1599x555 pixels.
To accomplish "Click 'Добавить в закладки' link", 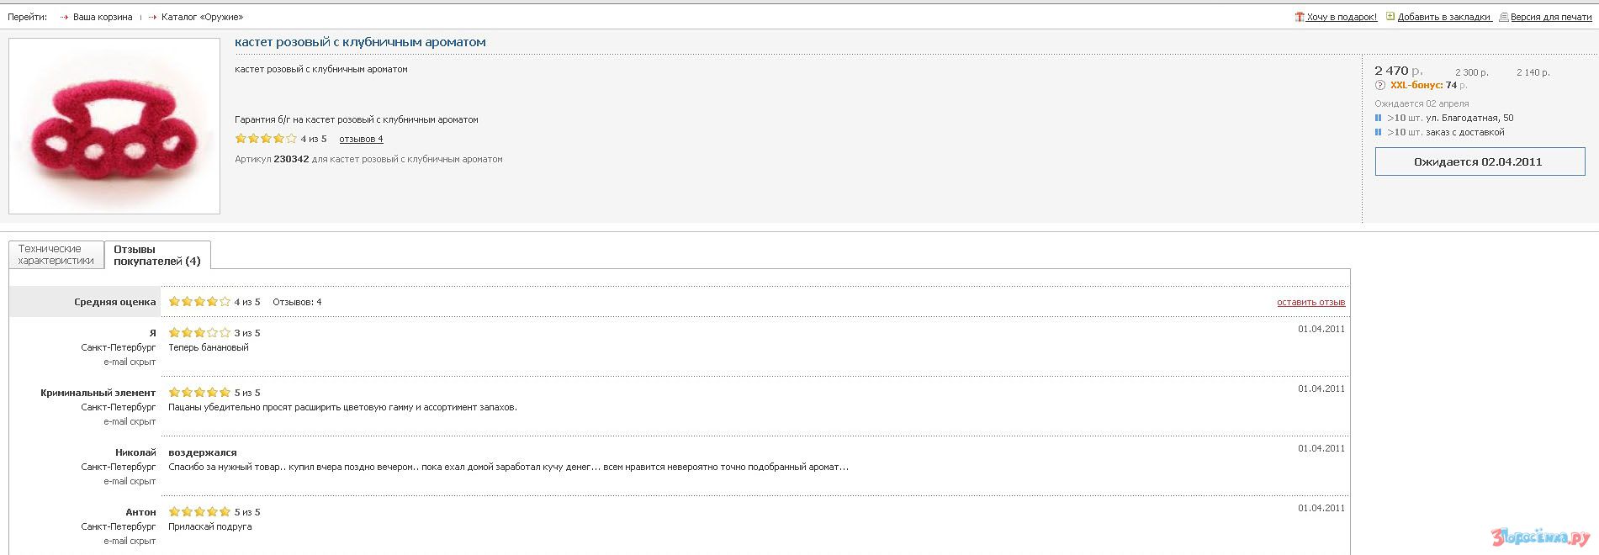I will click(1444, 18).
